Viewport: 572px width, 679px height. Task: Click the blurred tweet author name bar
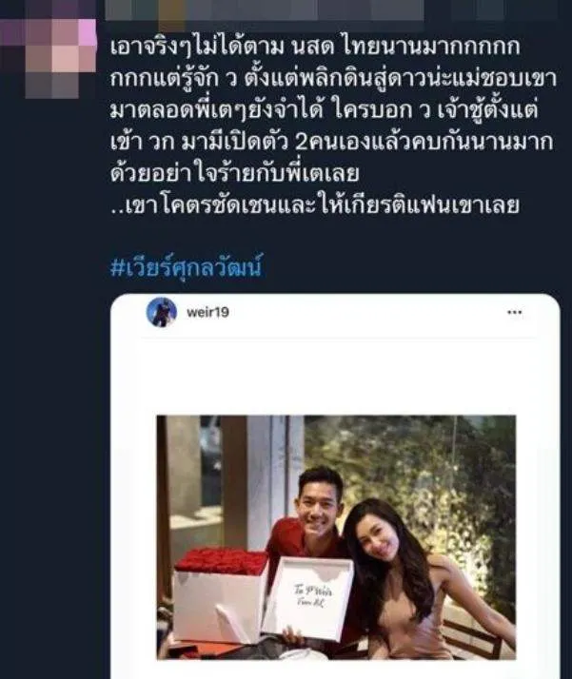[x=265, y=10]
